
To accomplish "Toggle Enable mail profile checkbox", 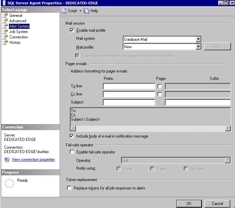I will pyautogui.click(x=72, y=30).
